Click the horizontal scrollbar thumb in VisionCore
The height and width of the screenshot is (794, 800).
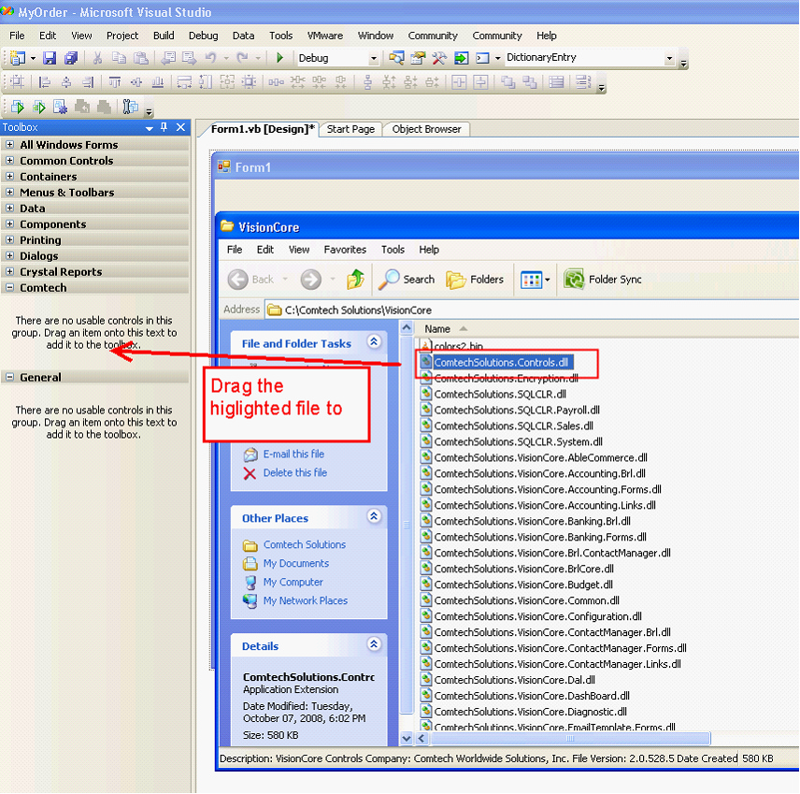pos(569,738)
